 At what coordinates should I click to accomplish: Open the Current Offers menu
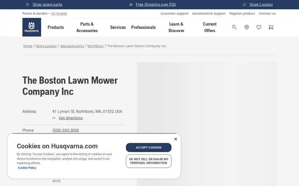tap(210, 27)
